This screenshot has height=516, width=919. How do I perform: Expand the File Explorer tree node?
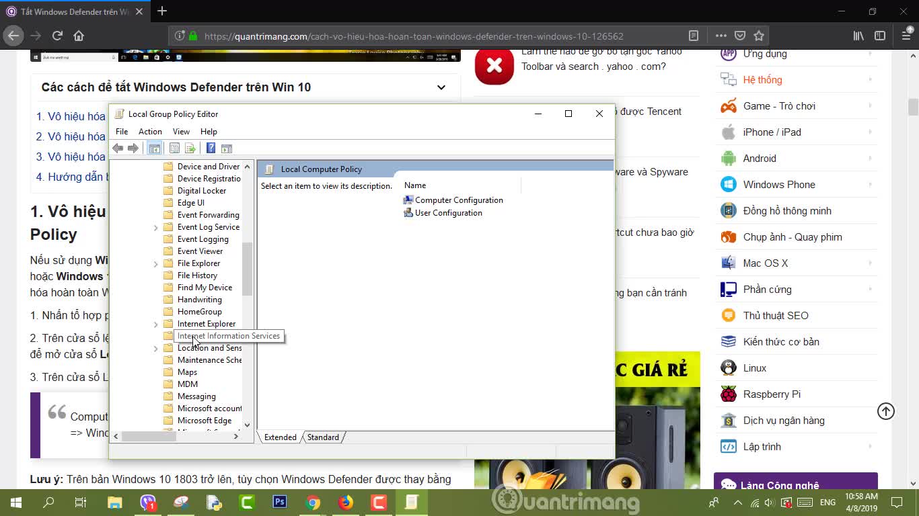pos(156,264)
